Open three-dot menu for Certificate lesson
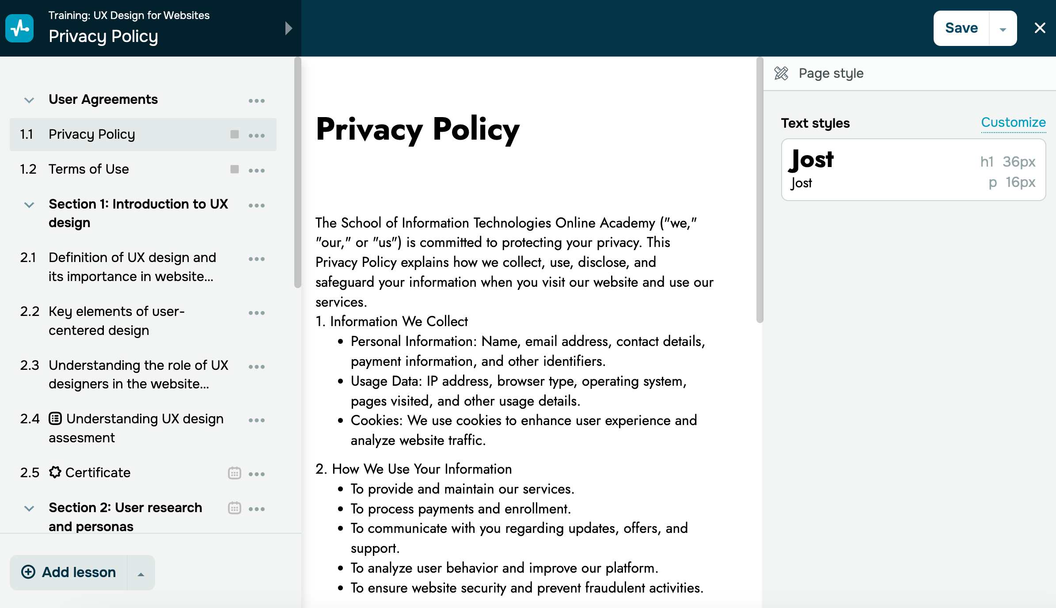This screenshot has width=1056, height=608. 256,474
